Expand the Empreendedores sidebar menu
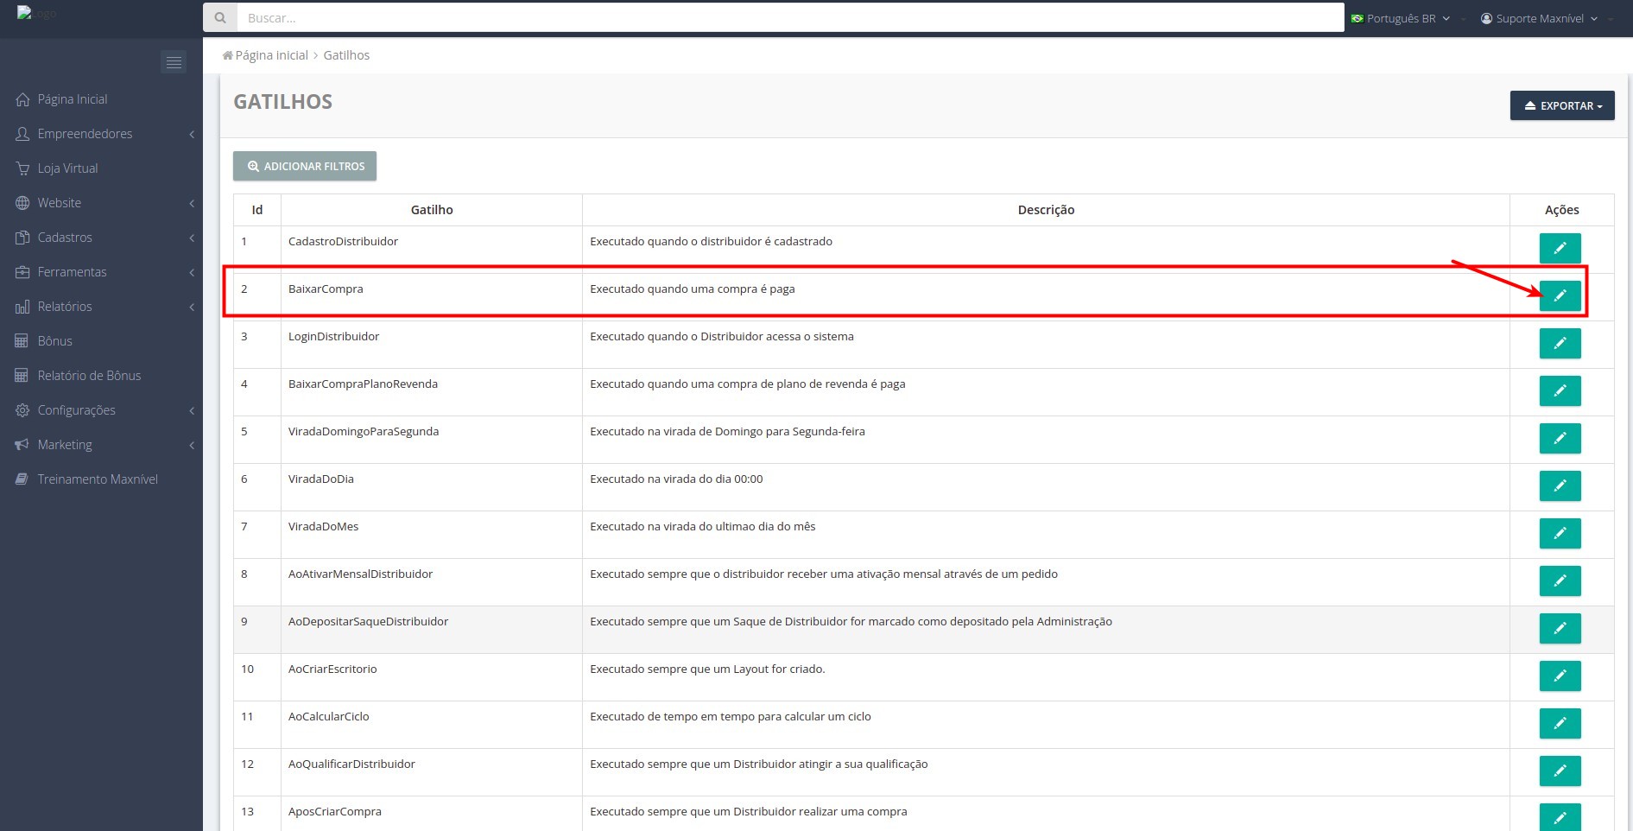Screen dimensions: 1633x831 click(x=85, y=134)
